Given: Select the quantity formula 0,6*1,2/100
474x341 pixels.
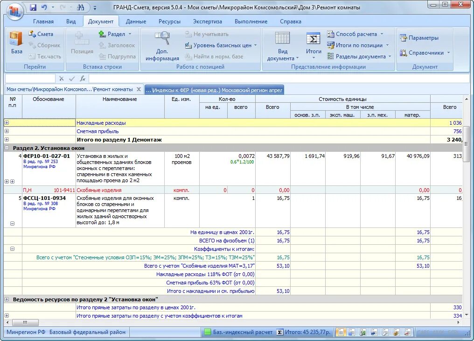Looking at the screenshot, I should click(x=242, y=162).
